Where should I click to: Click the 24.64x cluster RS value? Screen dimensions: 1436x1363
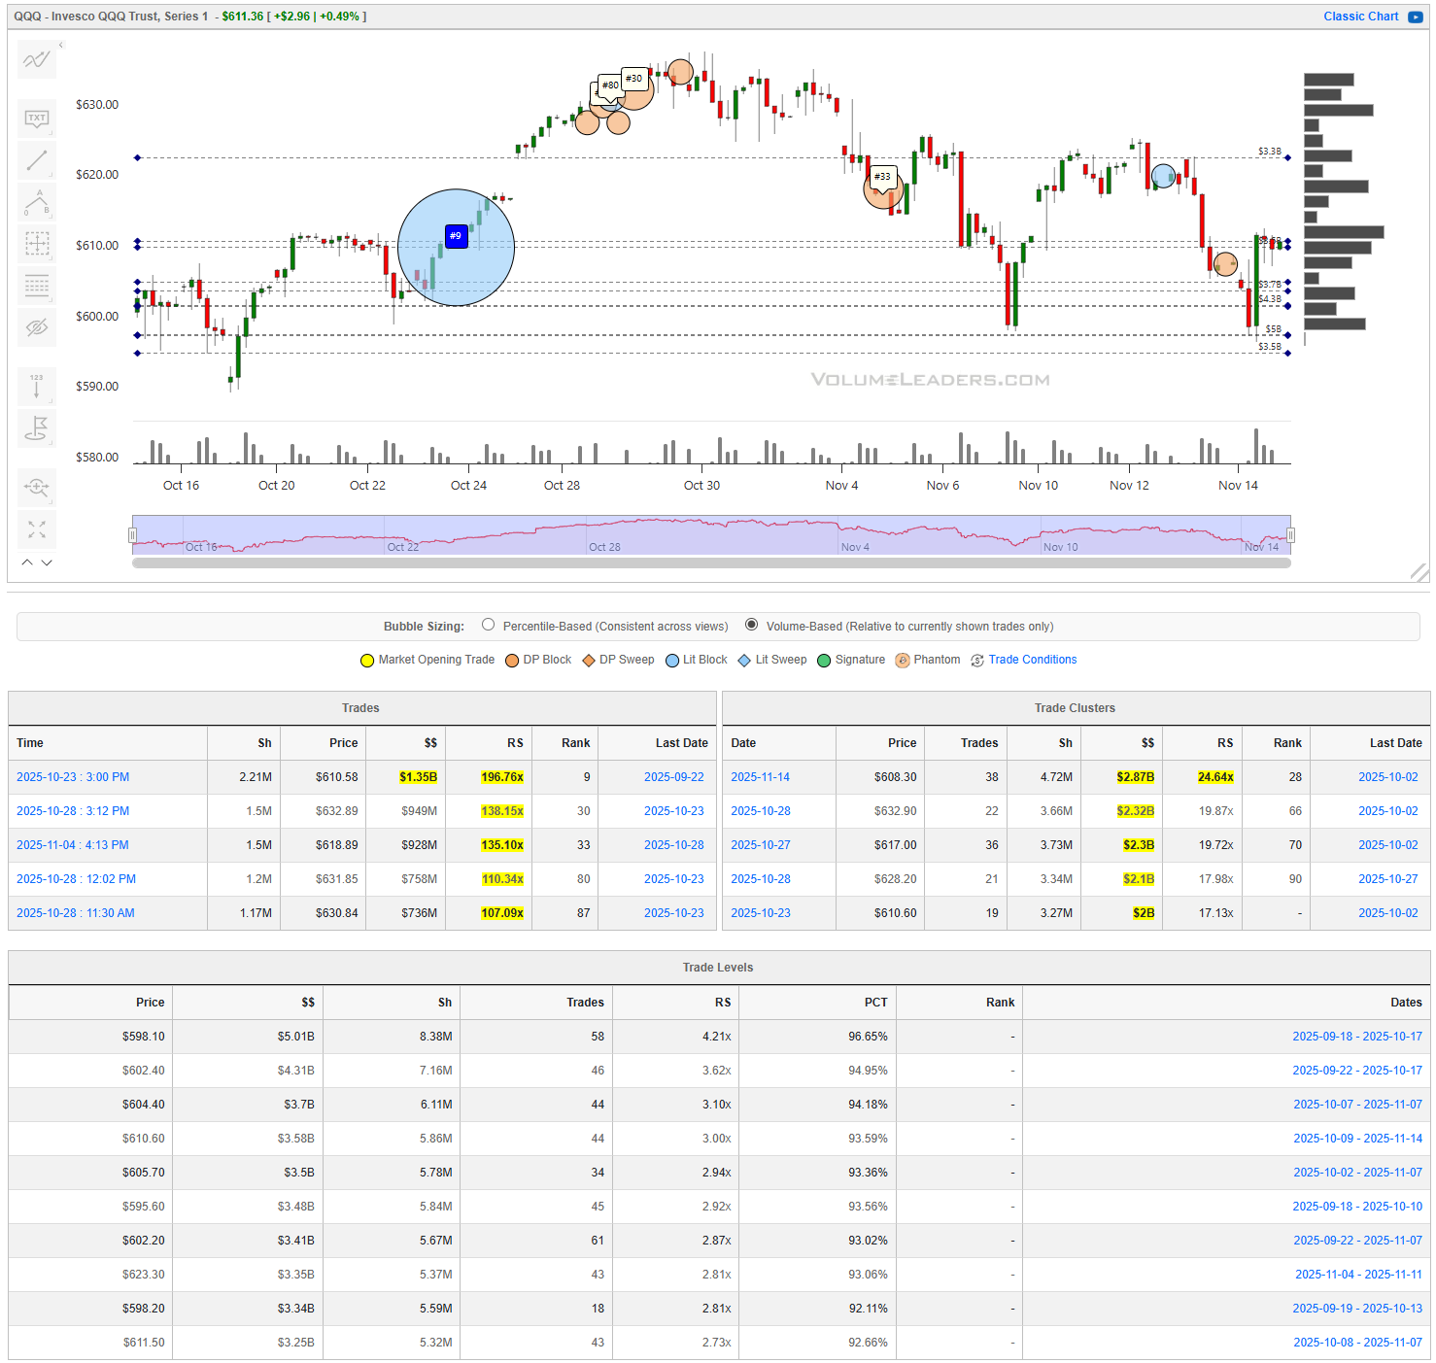click(x=1215, y=777)
